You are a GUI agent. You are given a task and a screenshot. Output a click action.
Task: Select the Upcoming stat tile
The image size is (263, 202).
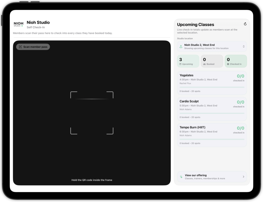(x=188, y=61)
